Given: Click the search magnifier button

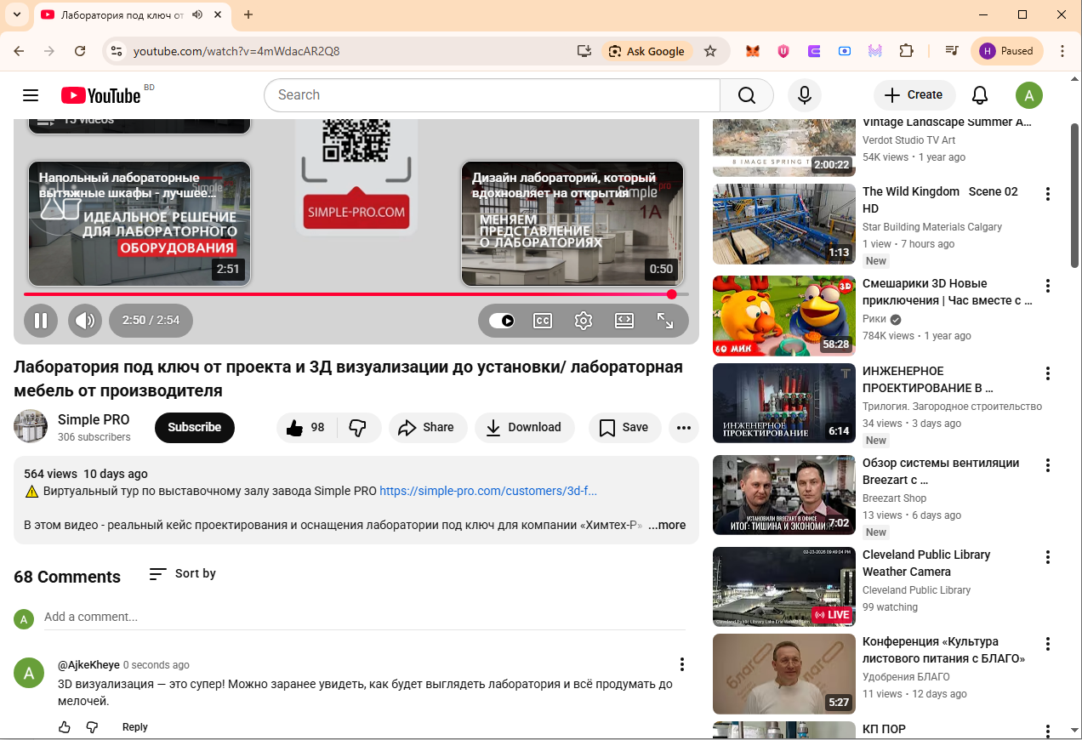Looking at the screenshot, I should [747, 95].
